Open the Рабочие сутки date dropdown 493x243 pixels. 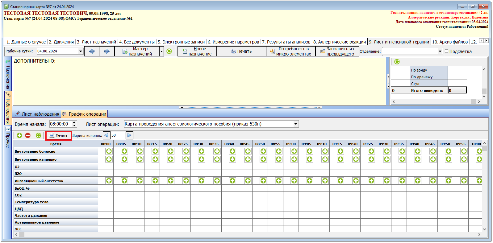[x=81, y=51]
